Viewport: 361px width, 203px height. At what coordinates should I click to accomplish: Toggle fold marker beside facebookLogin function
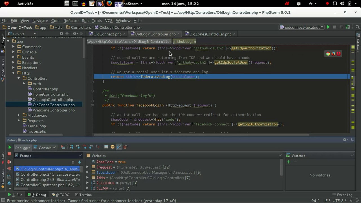click(92, 105)
